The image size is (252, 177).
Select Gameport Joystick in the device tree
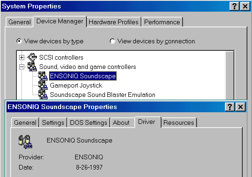[76, 85]
